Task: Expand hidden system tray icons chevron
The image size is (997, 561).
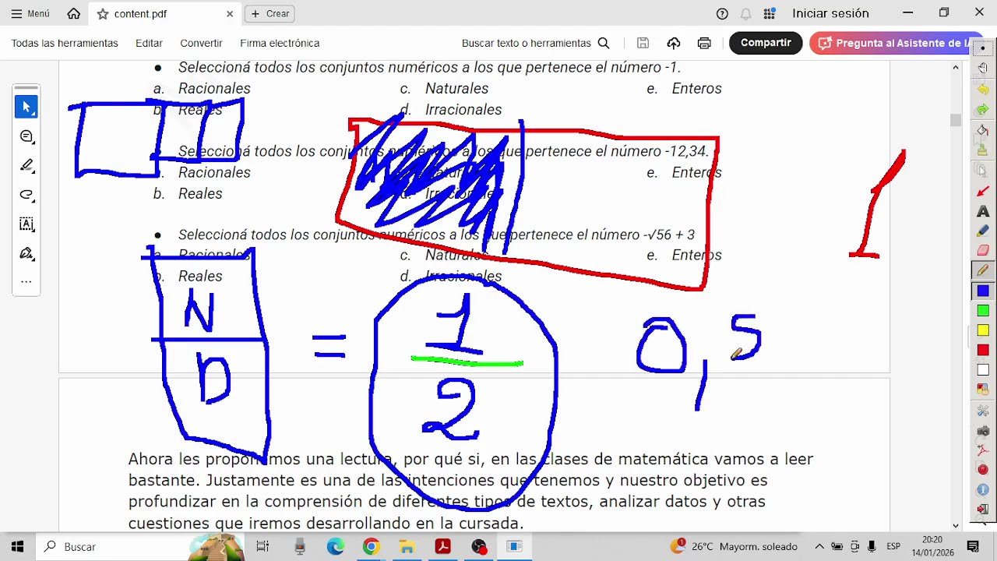Action: (x=819, y=547)
